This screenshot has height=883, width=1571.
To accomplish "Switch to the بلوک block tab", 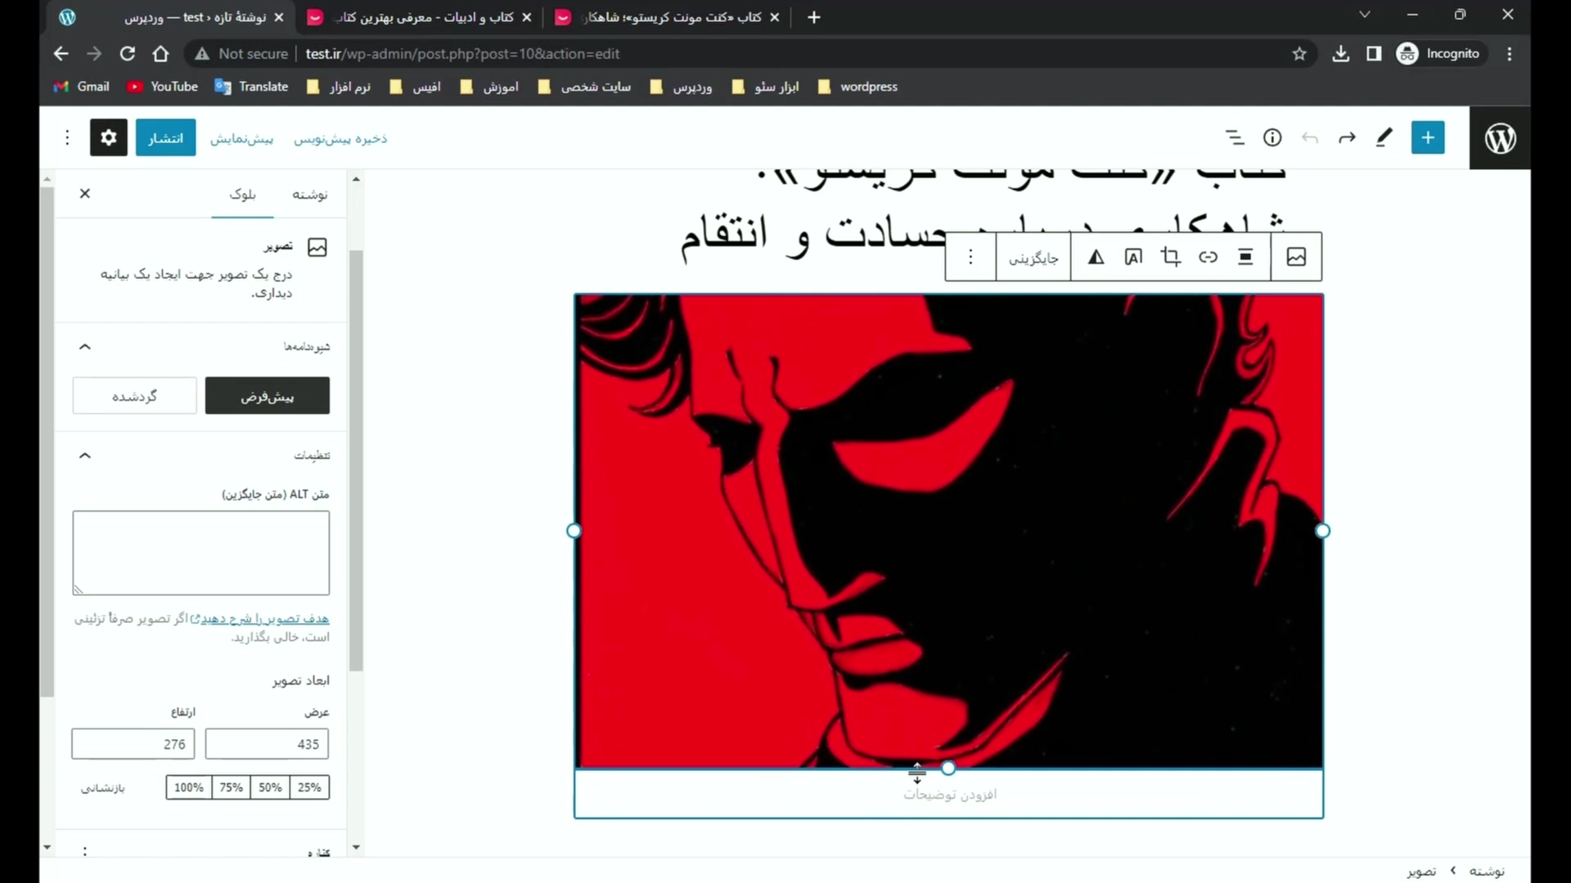I will tap(242, 195).
